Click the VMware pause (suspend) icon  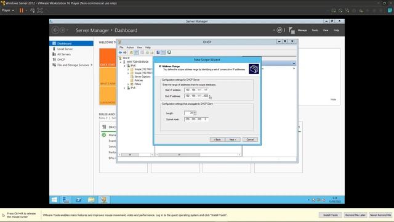click(22, 10)
